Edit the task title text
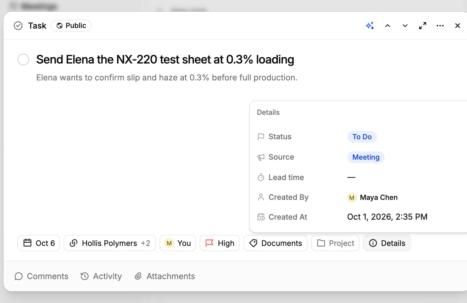 (165, 59)
